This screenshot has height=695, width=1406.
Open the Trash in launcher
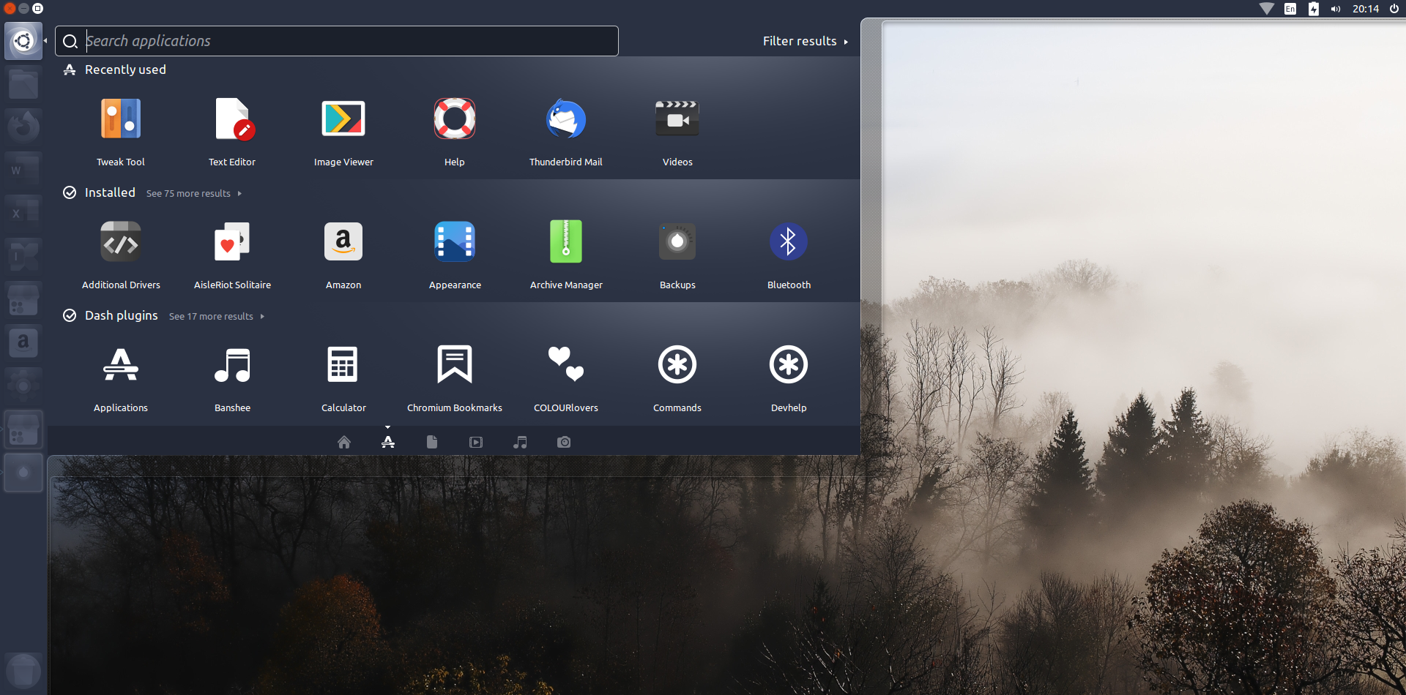[23, 670]
